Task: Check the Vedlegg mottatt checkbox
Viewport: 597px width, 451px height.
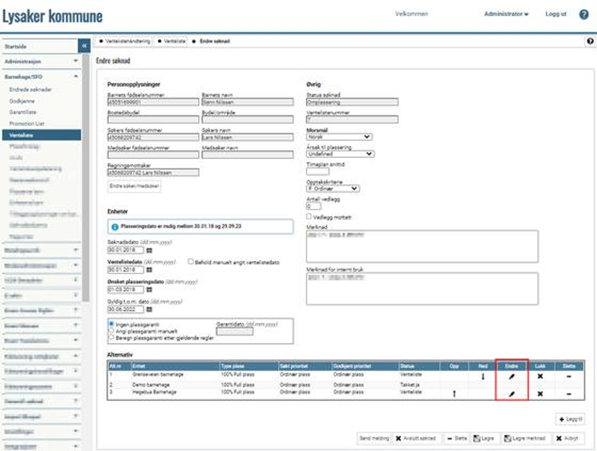Action: pos(310,216)
